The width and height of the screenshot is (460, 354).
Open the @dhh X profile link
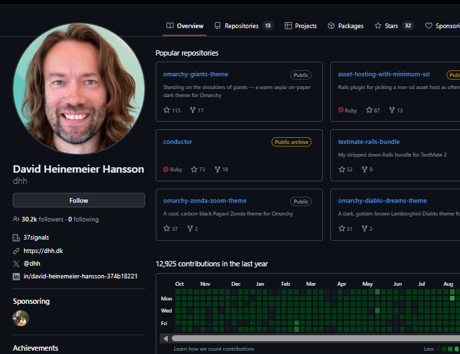pyautogui.click(x=31, y=264)
